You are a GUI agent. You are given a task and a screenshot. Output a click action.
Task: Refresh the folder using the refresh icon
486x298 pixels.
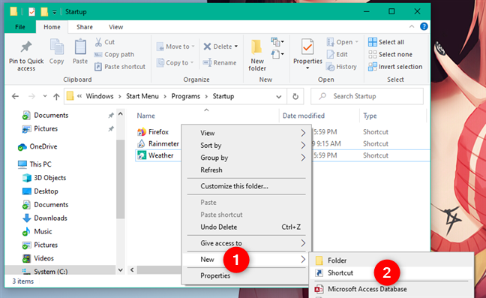point(295,96)
